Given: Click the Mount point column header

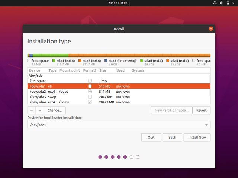Looking at the screenshot, I should coord(70,70).
